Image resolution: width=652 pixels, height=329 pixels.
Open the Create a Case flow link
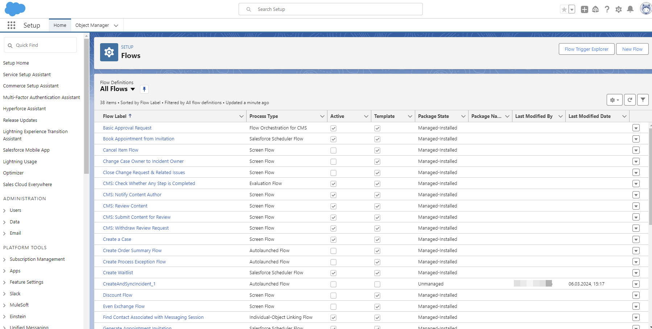(x=117, y=239)
